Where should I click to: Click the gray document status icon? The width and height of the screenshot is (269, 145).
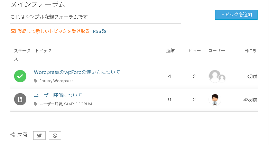coord(20,99)
